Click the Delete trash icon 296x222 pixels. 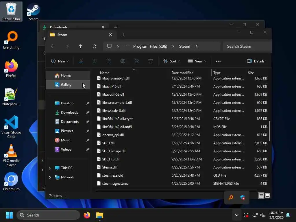click(150, 61)
